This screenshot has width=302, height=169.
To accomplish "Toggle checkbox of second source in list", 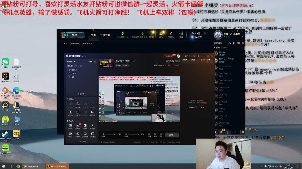I will 69,73.
